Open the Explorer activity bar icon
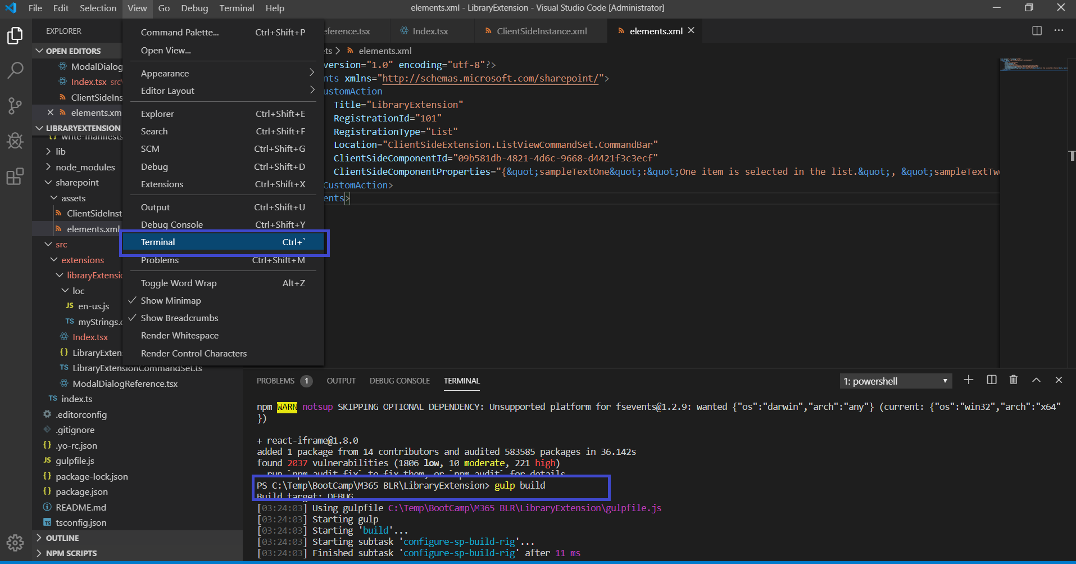The width and height of the screenshot is (1076, 564). tap(15, 35)
